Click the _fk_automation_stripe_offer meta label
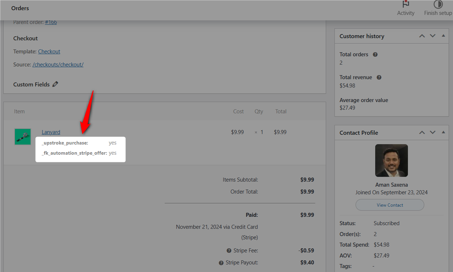Screen dimensions: 453x272 [x=75, y=153]
